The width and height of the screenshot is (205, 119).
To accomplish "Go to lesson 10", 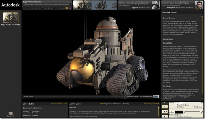I will point(51,8).
